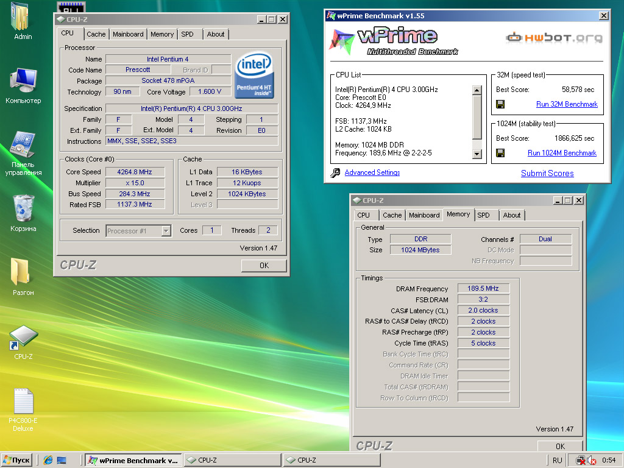Open Панель управления desktop icon
Viewport: 624px width, 468px height.
tap(23, 145)
